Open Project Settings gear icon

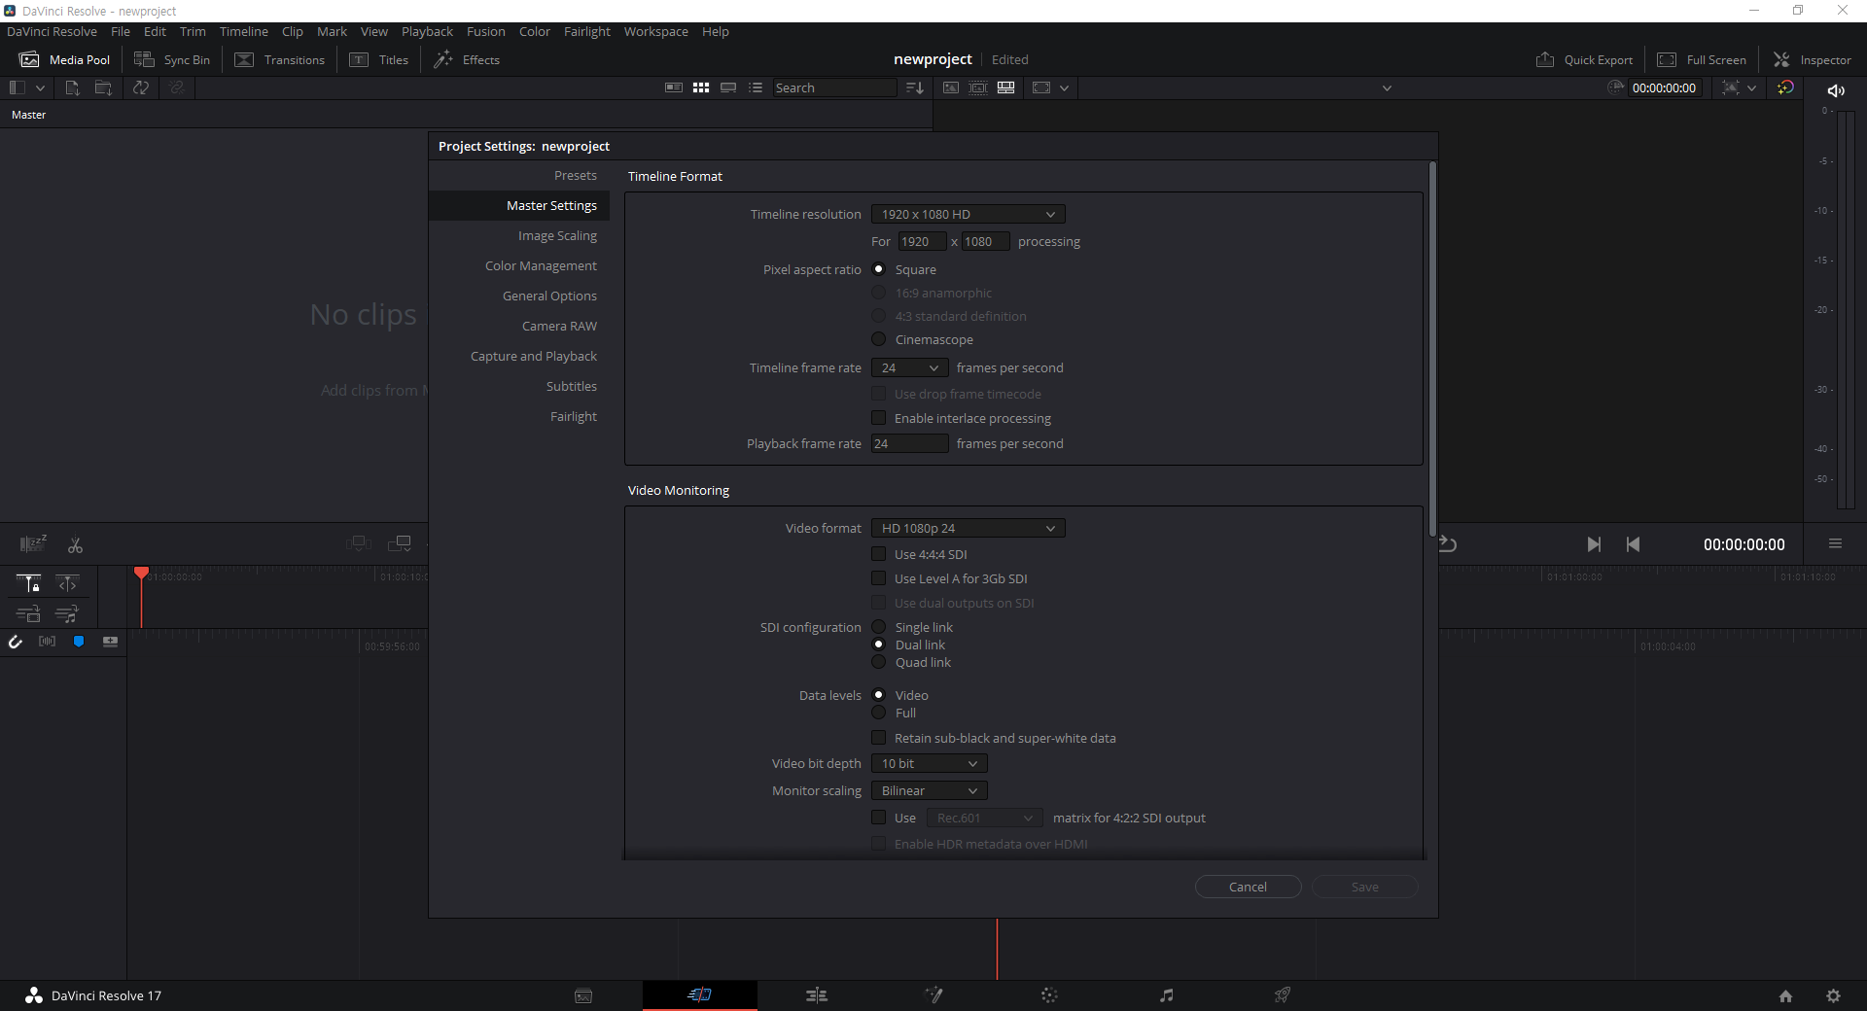pyautogui.click(x=1833, y=995)
